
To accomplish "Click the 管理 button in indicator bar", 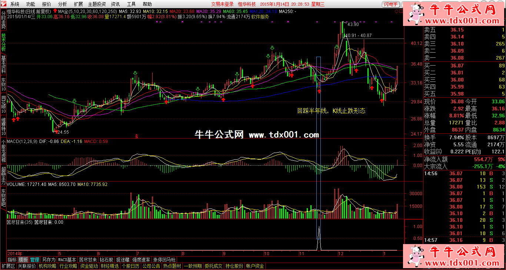I will coord(34,260).
